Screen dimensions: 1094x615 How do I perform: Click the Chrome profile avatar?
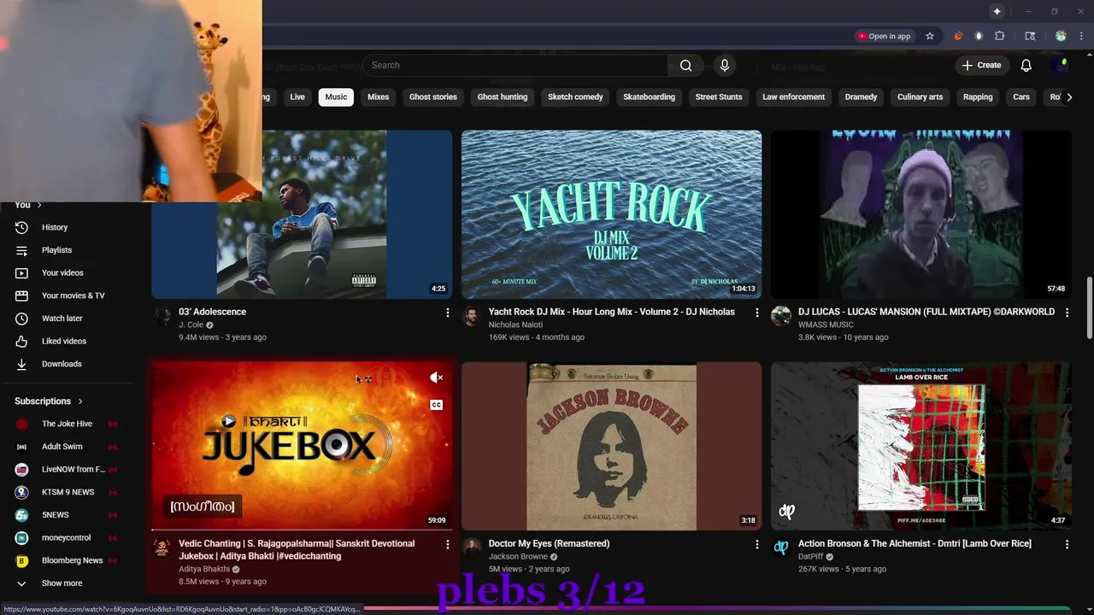[1061, 36]
